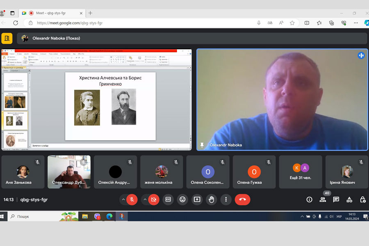This screenshot has width=369, height=246.
Task: Translate page icon in address bar
Action: (270, 23)
